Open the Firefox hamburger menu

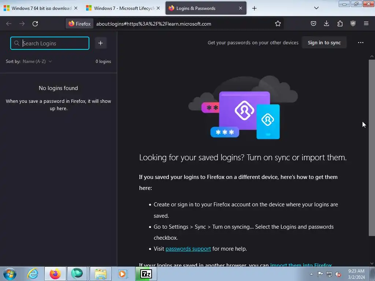[x=366, y=24]
